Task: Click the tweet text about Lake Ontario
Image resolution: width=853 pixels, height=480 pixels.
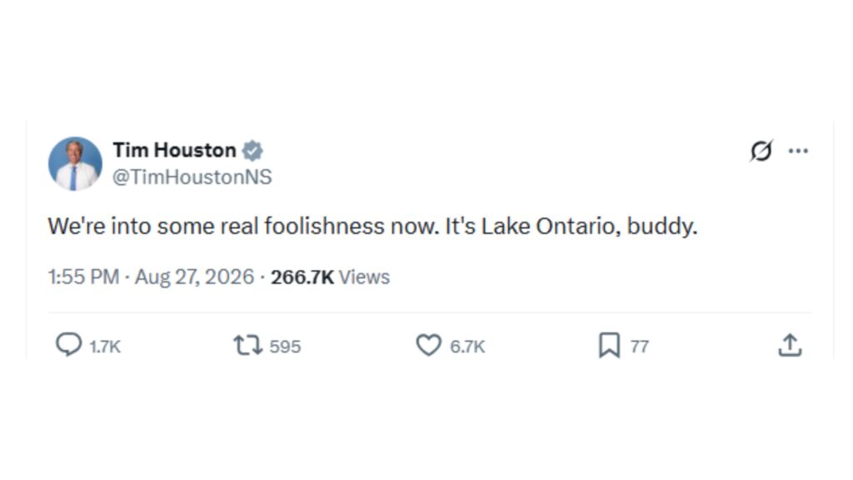Action: tap(372, 226)
